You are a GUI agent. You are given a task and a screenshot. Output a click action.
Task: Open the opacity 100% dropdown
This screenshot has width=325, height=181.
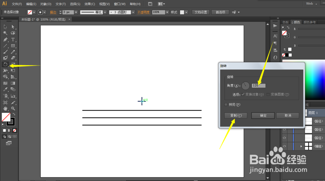click(x=167, y=12)
